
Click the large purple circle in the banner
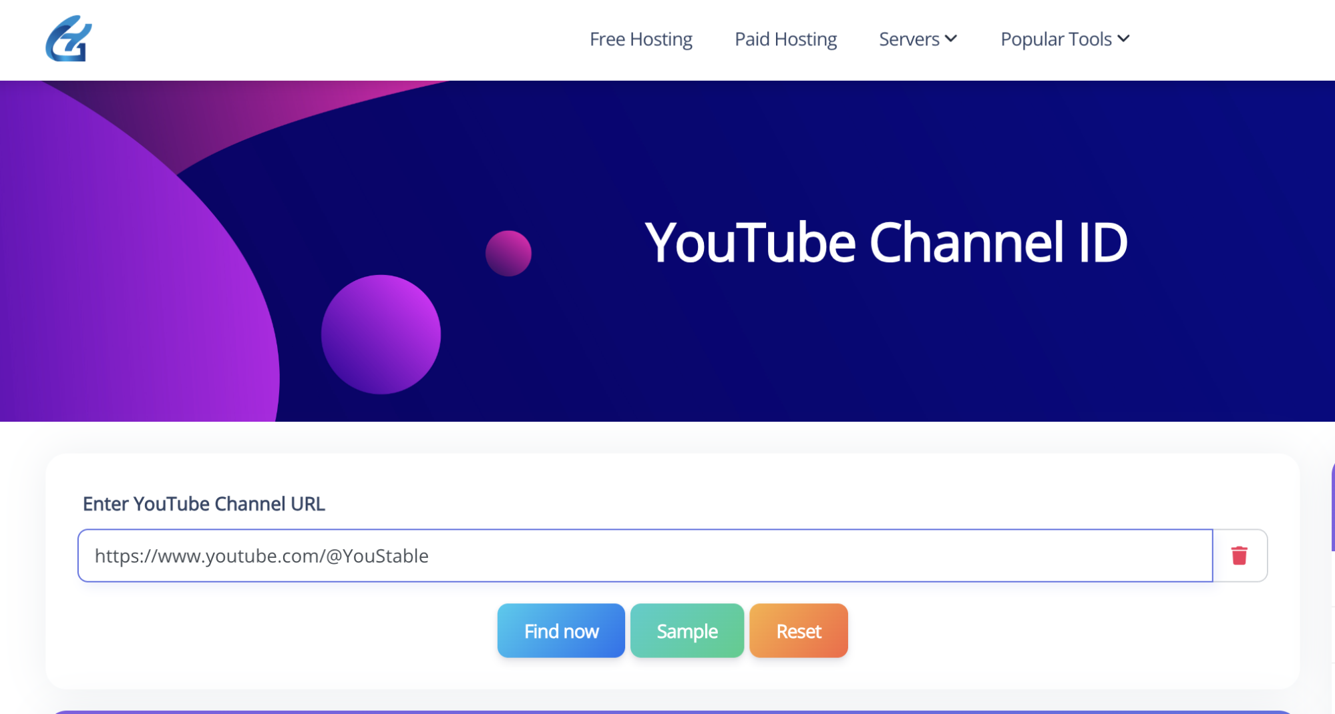point(381,334)
